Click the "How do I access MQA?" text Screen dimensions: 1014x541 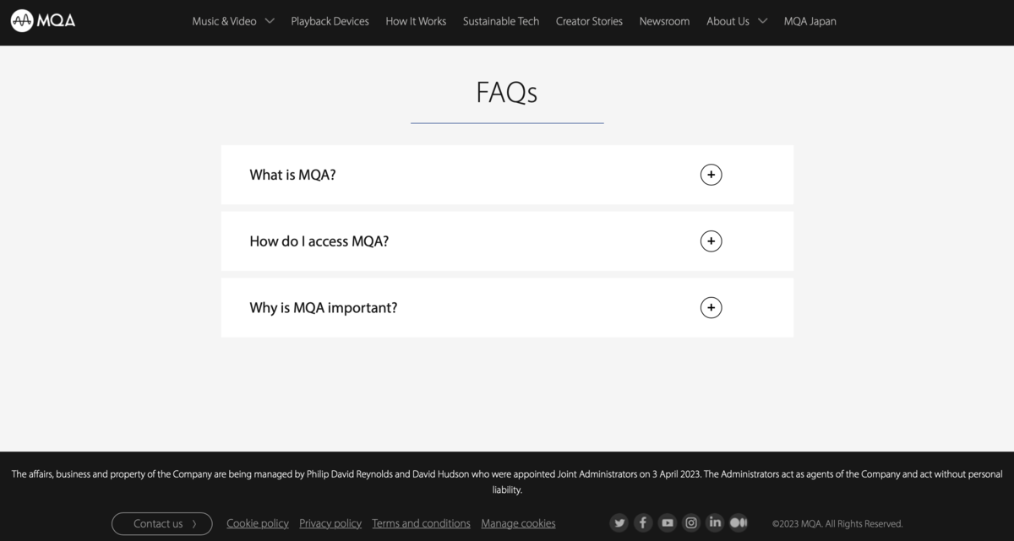[319, 241]
